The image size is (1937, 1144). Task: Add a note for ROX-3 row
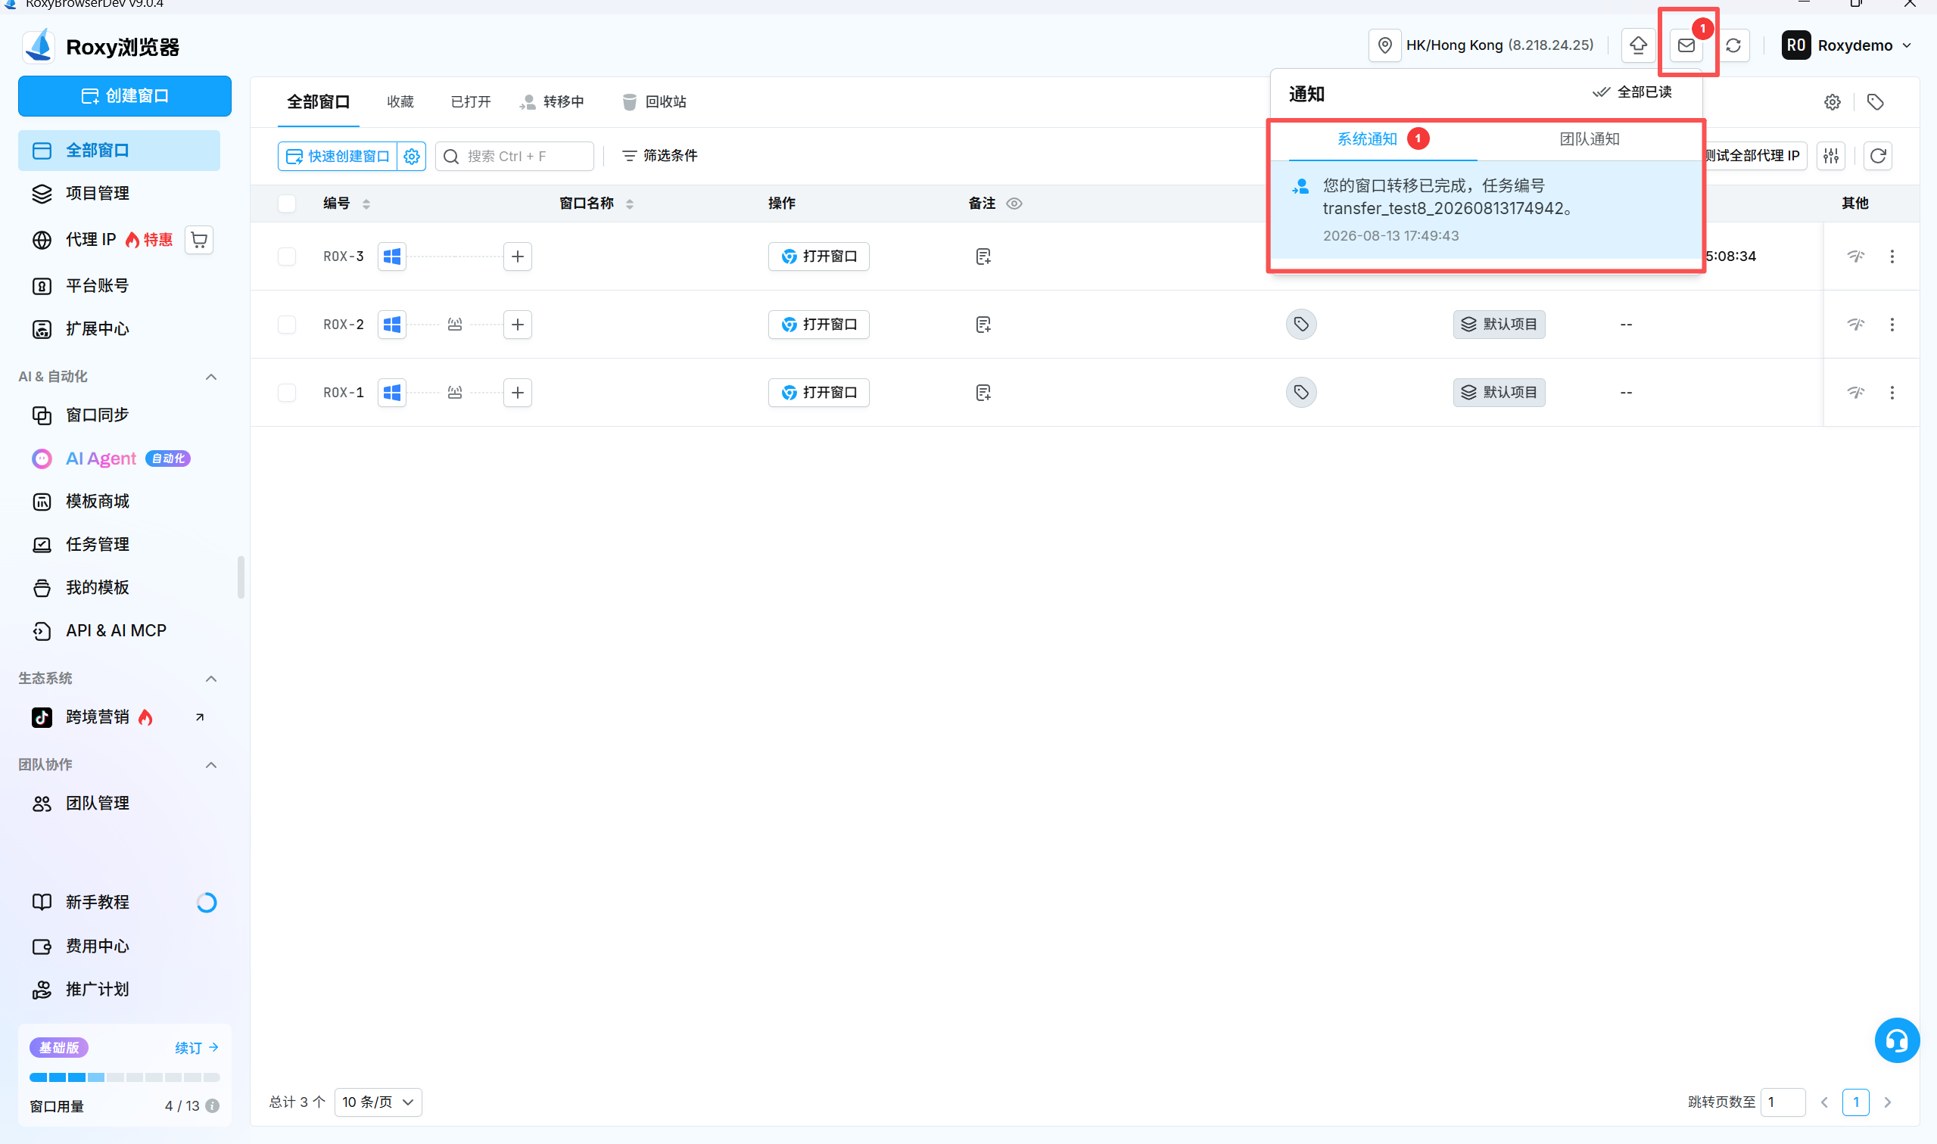pyautogui.click(x=983, y=256)
